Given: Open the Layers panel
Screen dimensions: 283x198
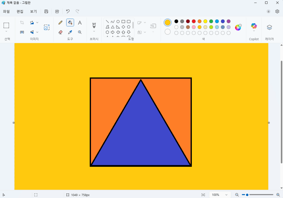Looking at the screenshot, I should [269, 27].
